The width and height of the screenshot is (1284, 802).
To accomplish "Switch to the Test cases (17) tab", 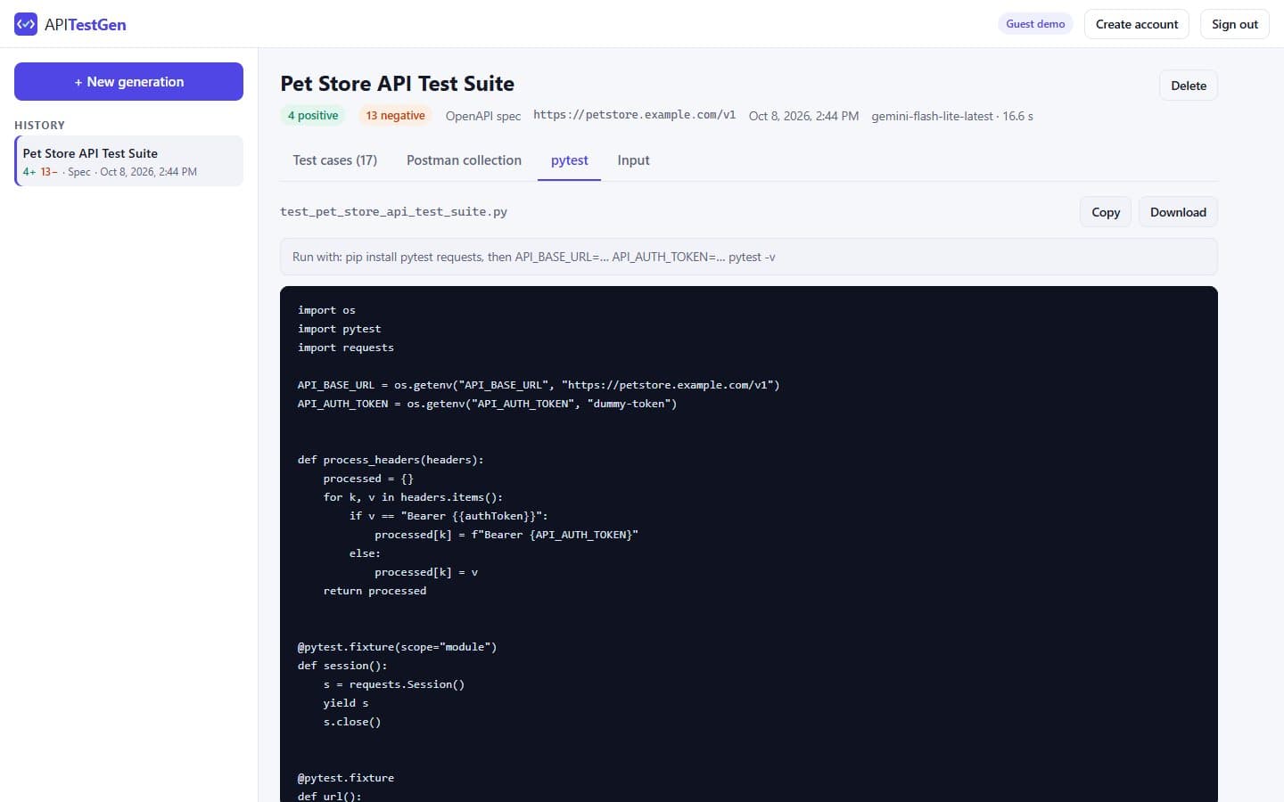I will 334,160.
